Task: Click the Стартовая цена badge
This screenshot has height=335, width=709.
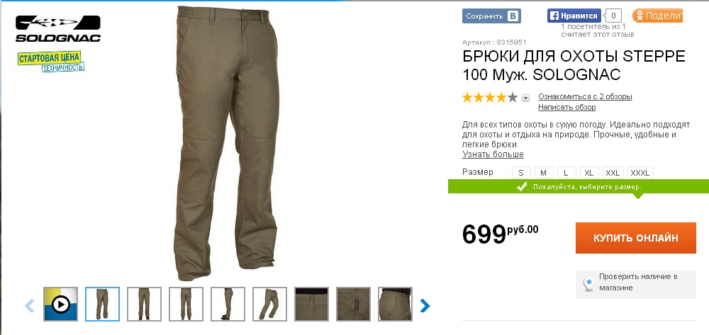Action: [50, 62]
